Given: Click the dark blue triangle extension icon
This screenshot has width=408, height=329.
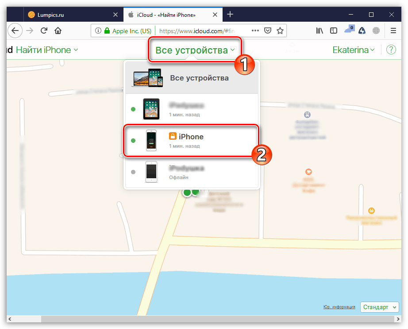Looking at the screenshot, I should (362, 31).
